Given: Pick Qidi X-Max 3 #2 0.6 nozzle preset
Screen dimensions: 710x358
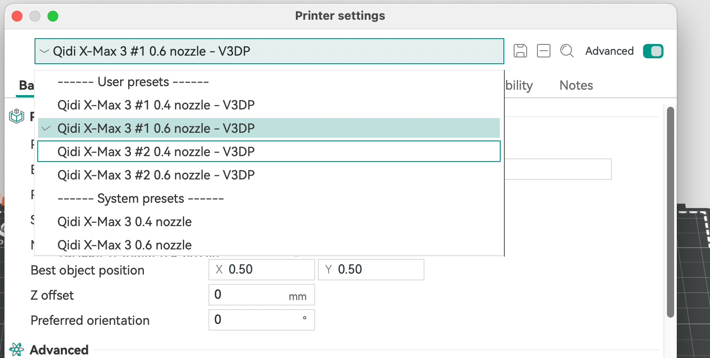Looking at the screenshot, I should [156, 175].
